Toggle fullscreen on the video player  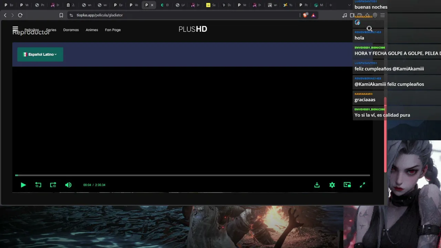(x=362, y=185)
